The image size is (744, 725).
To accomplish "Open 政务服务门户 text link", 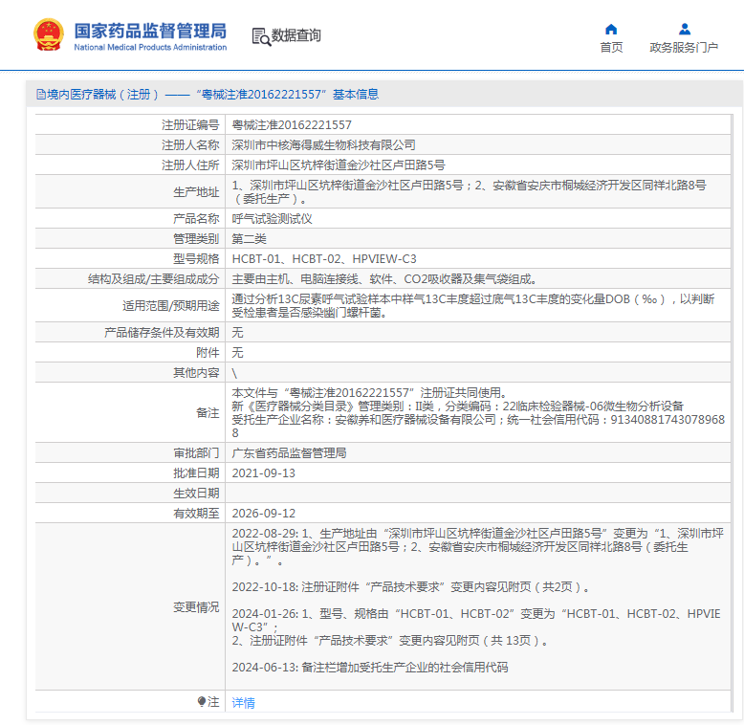I will [x=684, y=48].
